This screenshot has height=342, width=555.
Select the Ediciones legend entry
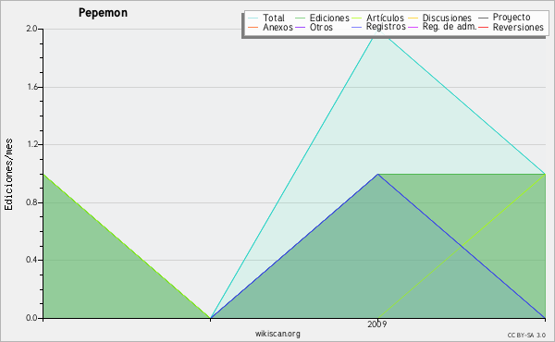[329, 18]
